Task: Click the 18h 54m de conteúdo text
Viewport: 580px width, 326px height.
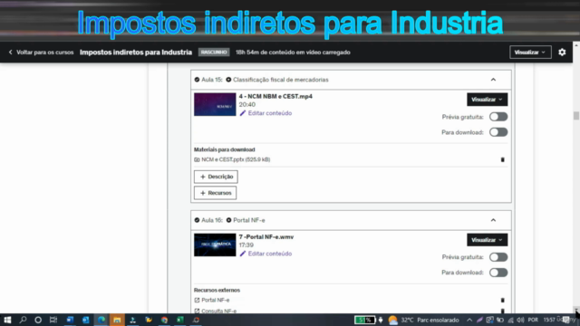Action: coord(293,53)
